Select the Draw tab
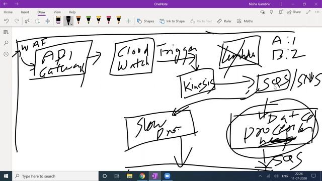 pos(41,12)
